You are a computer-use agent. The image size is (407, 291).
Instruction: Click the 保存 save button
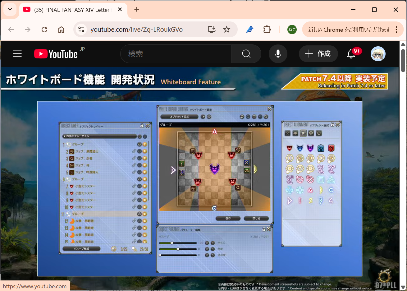[x=228, y=219]
